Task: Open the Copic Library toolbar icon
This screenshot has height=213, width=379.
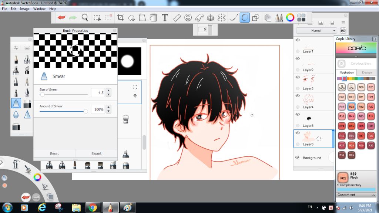Action: (301, 17)
